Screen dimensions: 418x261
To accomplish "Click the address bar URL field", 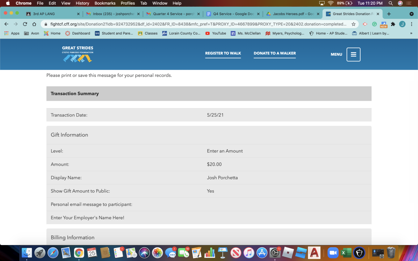I will 199,24.
